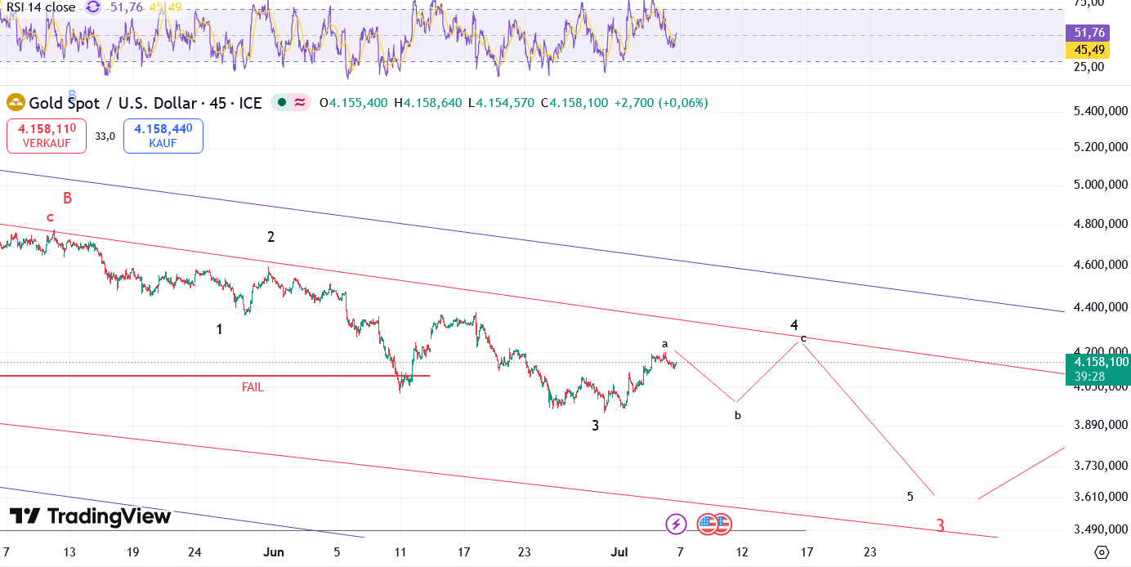Click the left US flag economic event icon
The width and height of the screenshot is (1131, 567).
coord(707,524)
